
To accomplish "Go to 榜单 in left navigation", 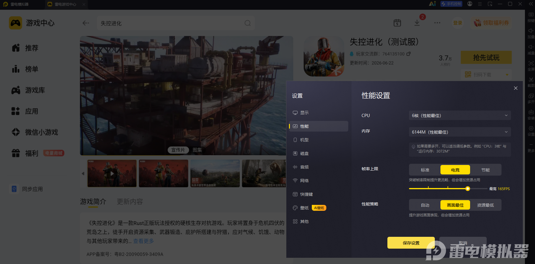I will [25, 69].
